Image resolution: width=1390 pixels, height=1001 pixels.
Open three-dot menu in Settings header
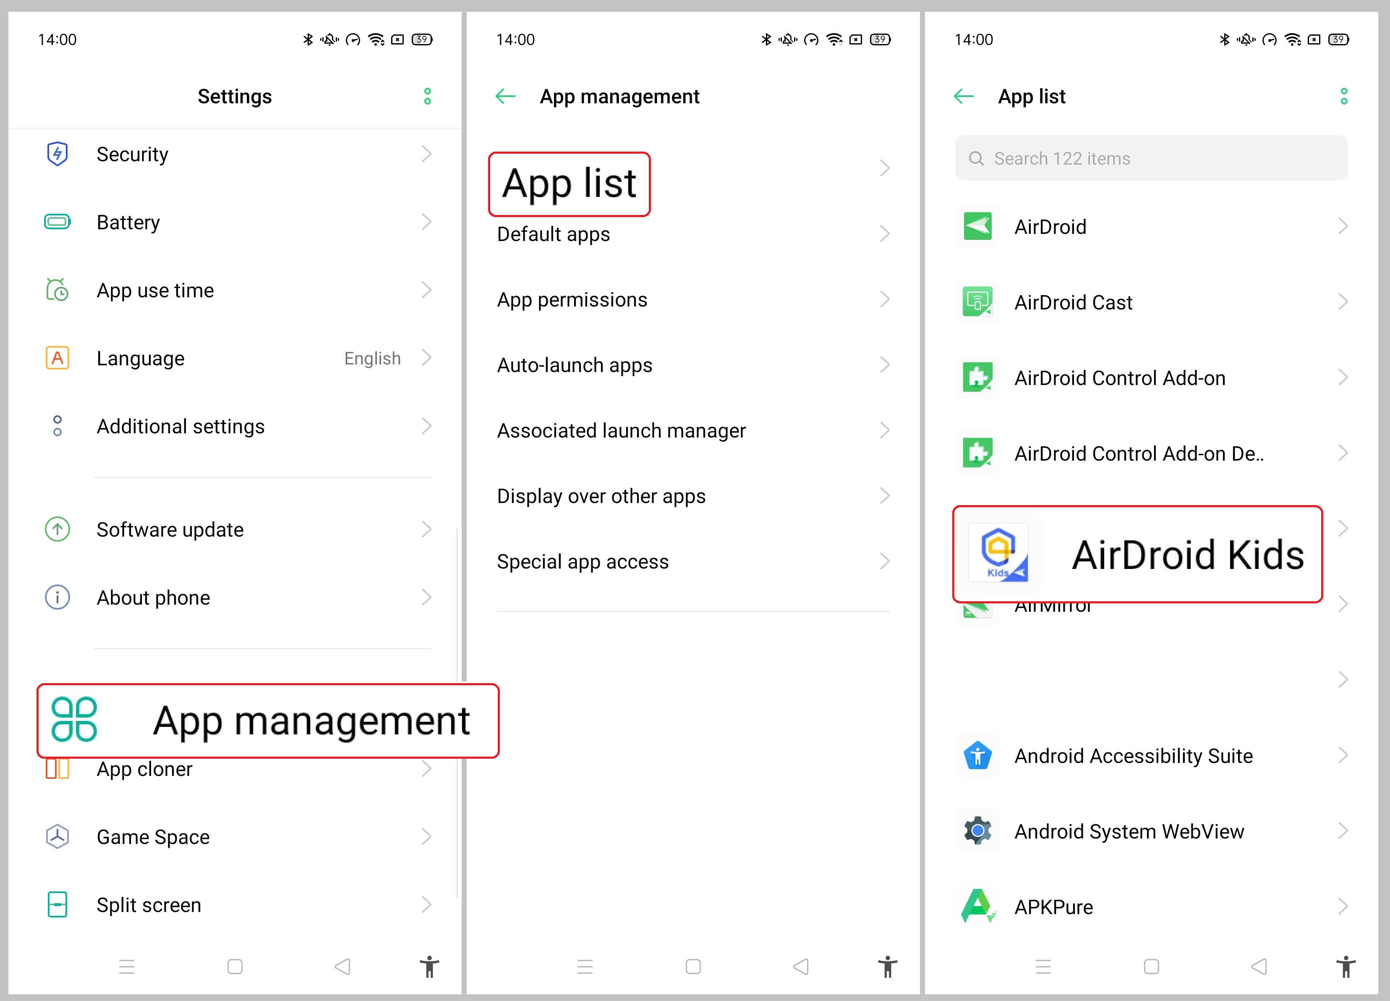point(427,96)
